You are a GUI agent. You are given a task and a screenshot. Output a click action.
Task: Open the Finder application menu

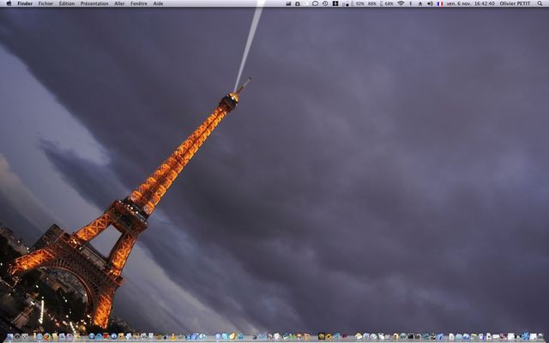pos(25,3)
